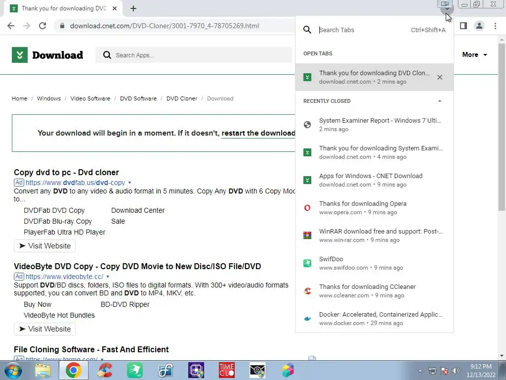Image resolution: width=506 pixels, height=380 pixels.
Task: Open Windows Explorer from taskbar
Action: coord(43,370)
